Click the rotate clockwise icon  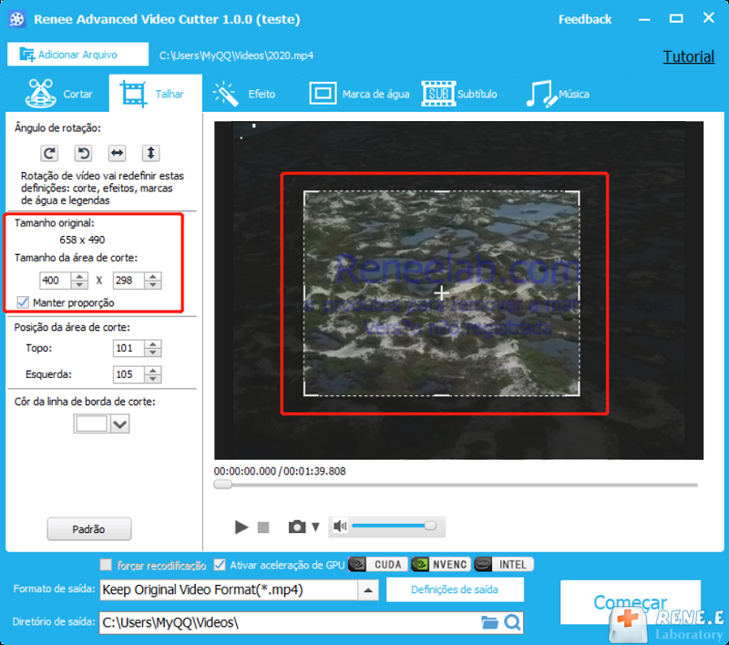click(x=49, y=153)
